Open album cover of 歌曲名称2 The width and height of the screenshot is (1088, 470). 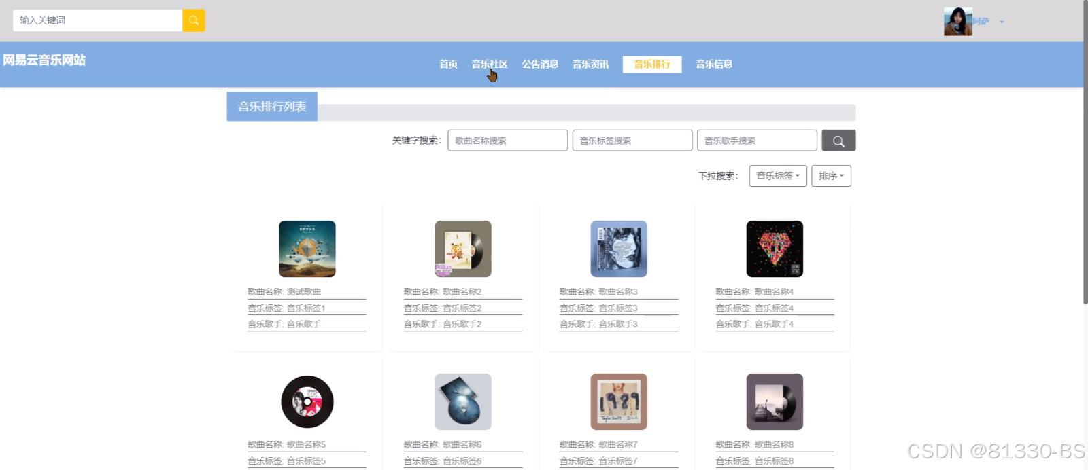click(463, 249)
